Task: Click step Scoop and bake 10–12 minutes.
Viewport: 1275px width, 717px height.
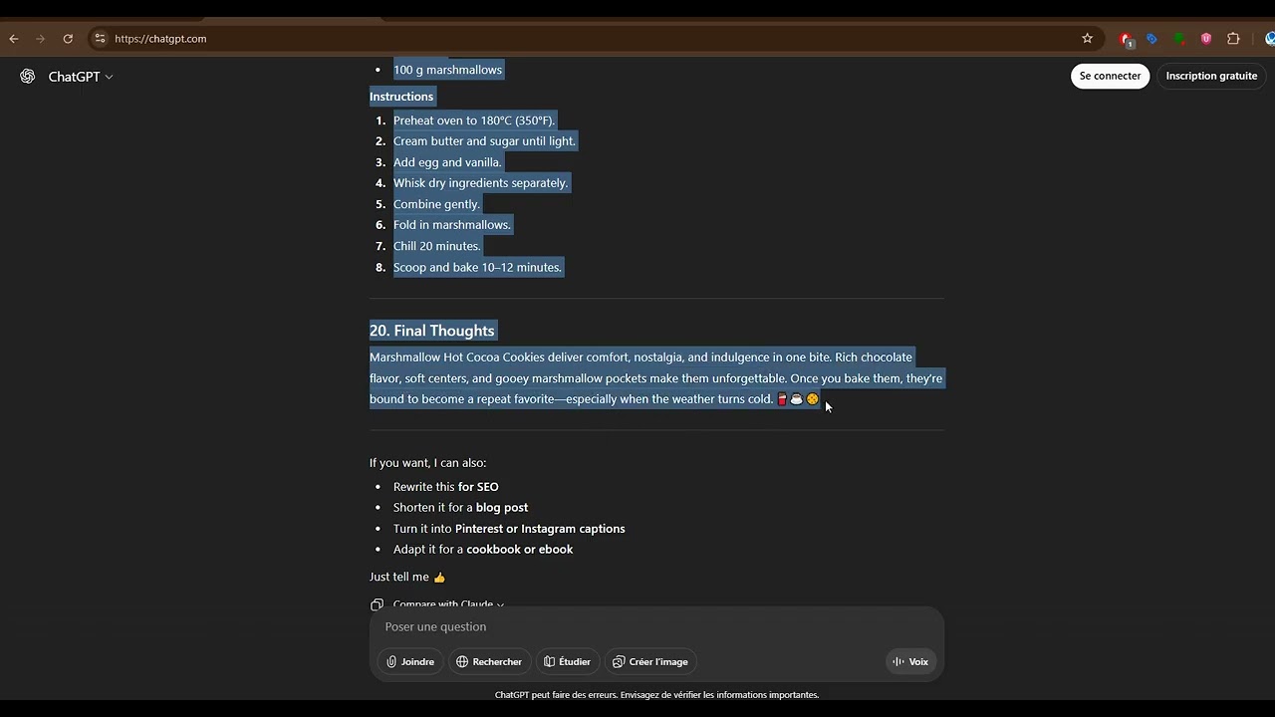Action: point(477,267)
